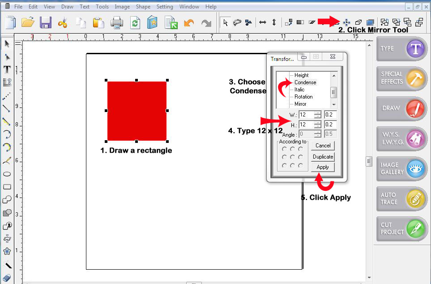The height and width of the screenshot is (284, 431).
Task: Select the arrow pointer in the top toolbar
Action: point(226,22)
